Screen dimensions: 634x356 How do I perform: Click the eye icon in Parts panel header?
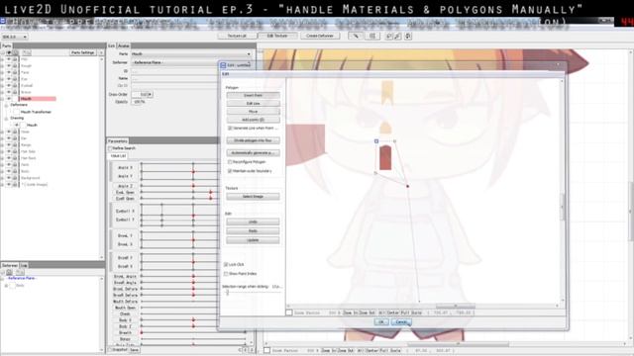click(x=9, y=52)
